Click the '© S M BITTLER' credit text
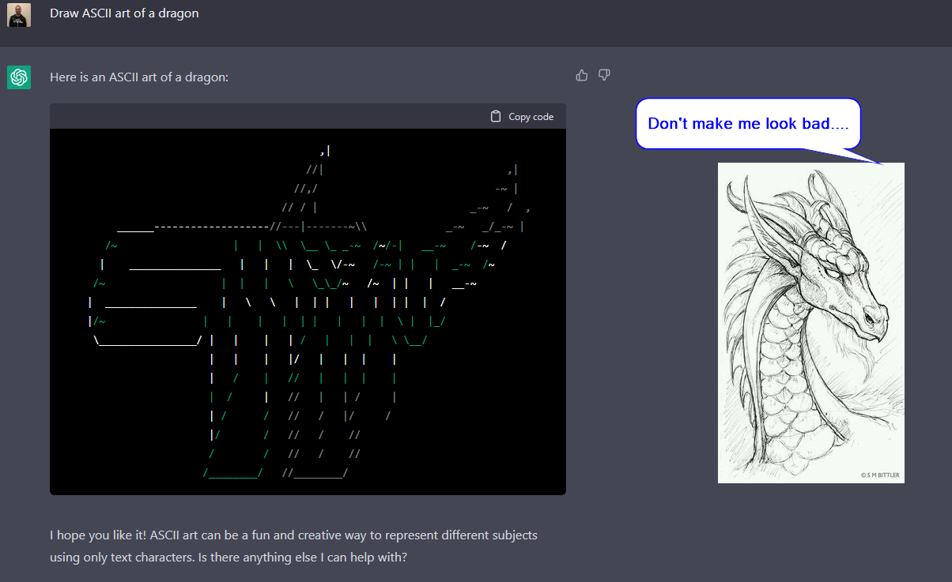This screenshot has width=952, height=582. (880, 473)
